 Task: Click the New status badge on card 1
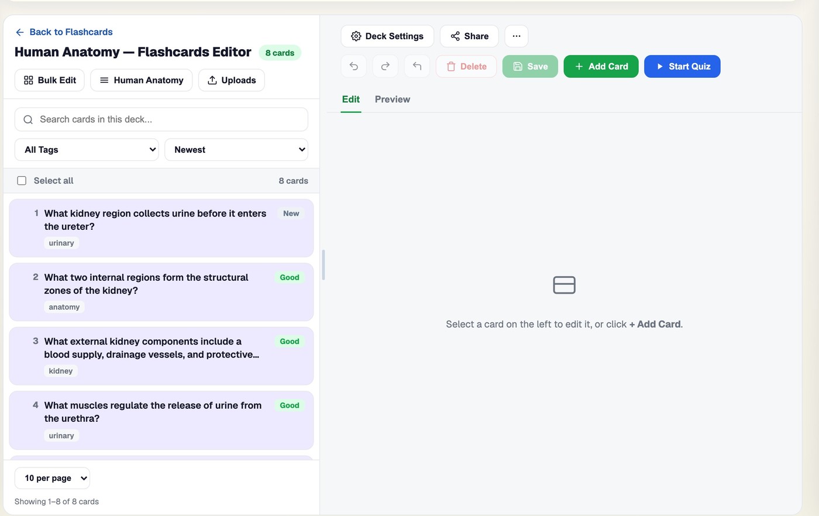pos(291,214)
